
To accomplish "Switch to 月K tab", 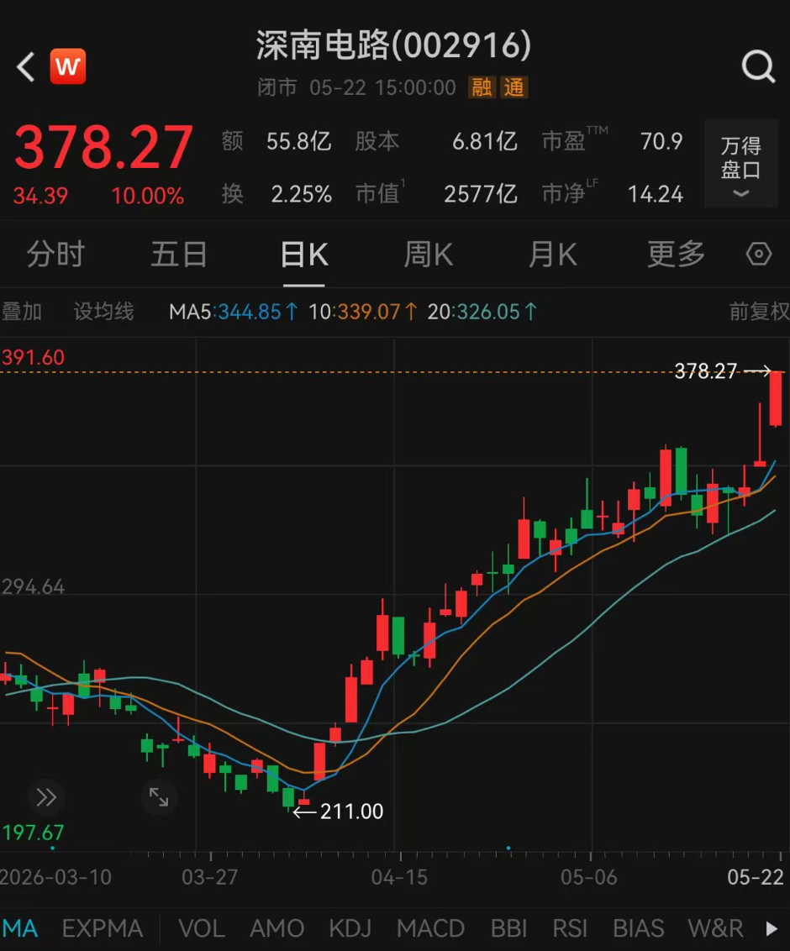I will pos(552,254).
